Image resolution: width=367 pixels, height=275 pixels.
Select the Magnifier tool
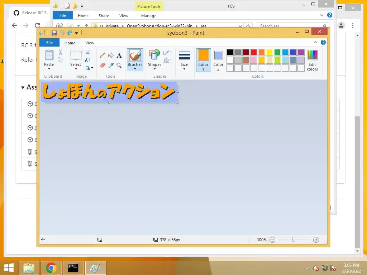[x=119, y=65]
